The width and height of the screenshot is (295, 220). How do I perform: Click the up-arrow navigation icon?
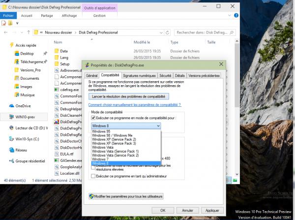pos(29,32)
